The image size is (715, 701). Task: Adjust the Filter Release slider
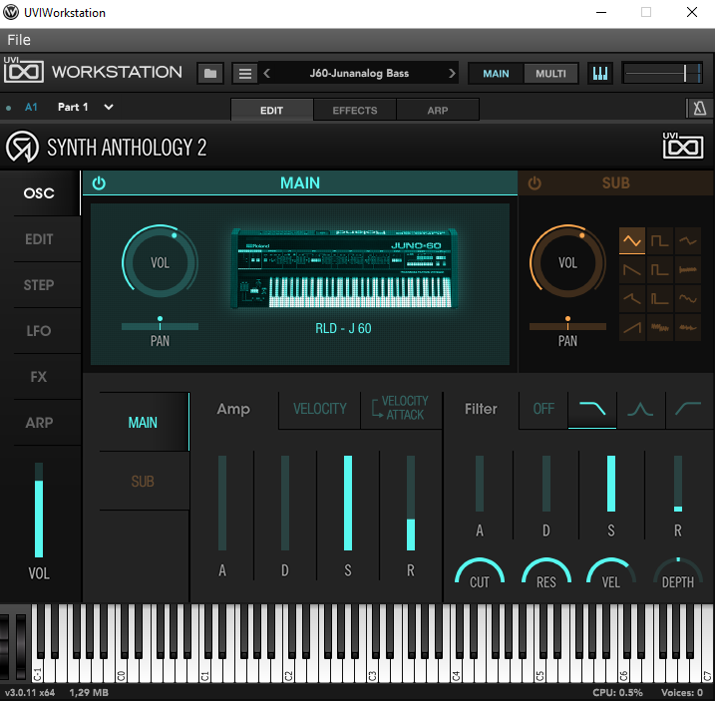tap(678, 484)
